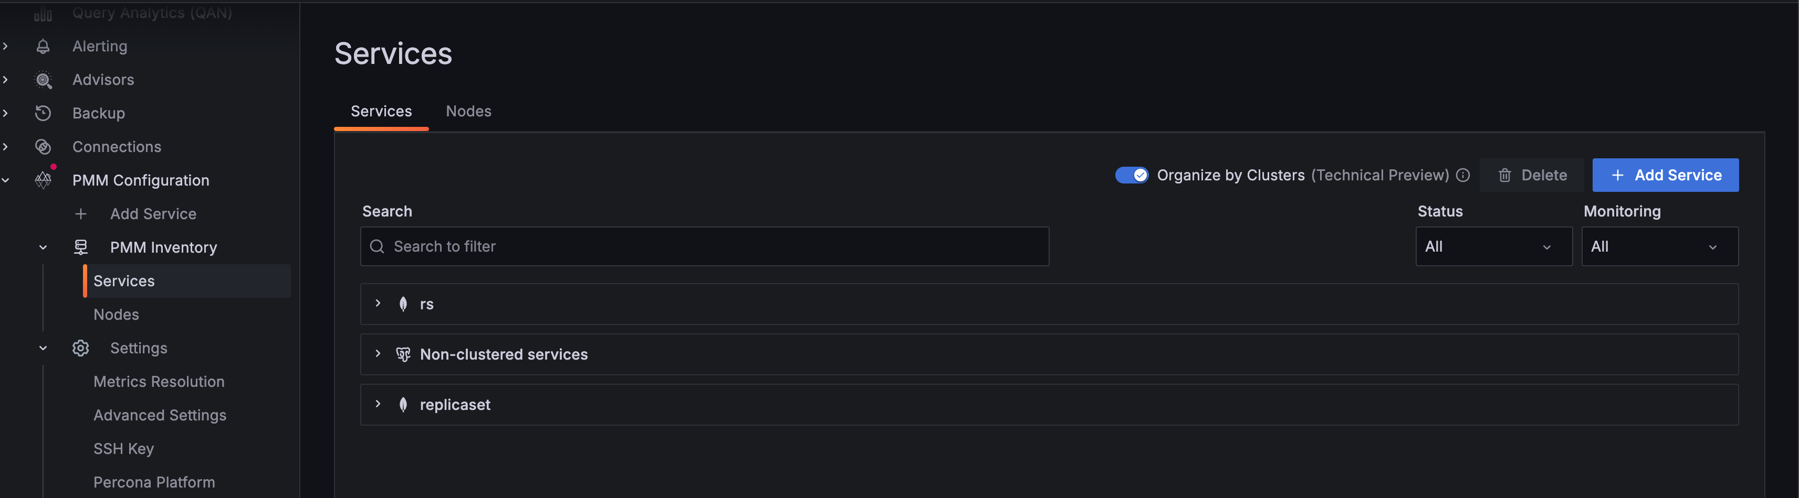Image resolution: width=1799 pixels, height=498 pixels.
Task: Expand the Non-clustered services row
Action: coord(378,354)
